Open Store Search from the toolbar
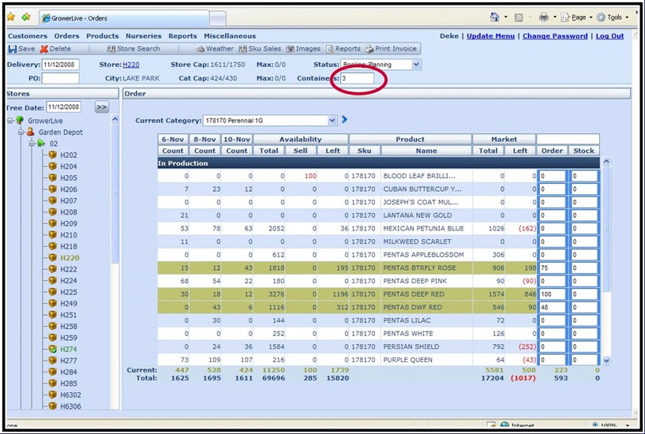This screenshot has height=434, width=645. pos(133,49)
